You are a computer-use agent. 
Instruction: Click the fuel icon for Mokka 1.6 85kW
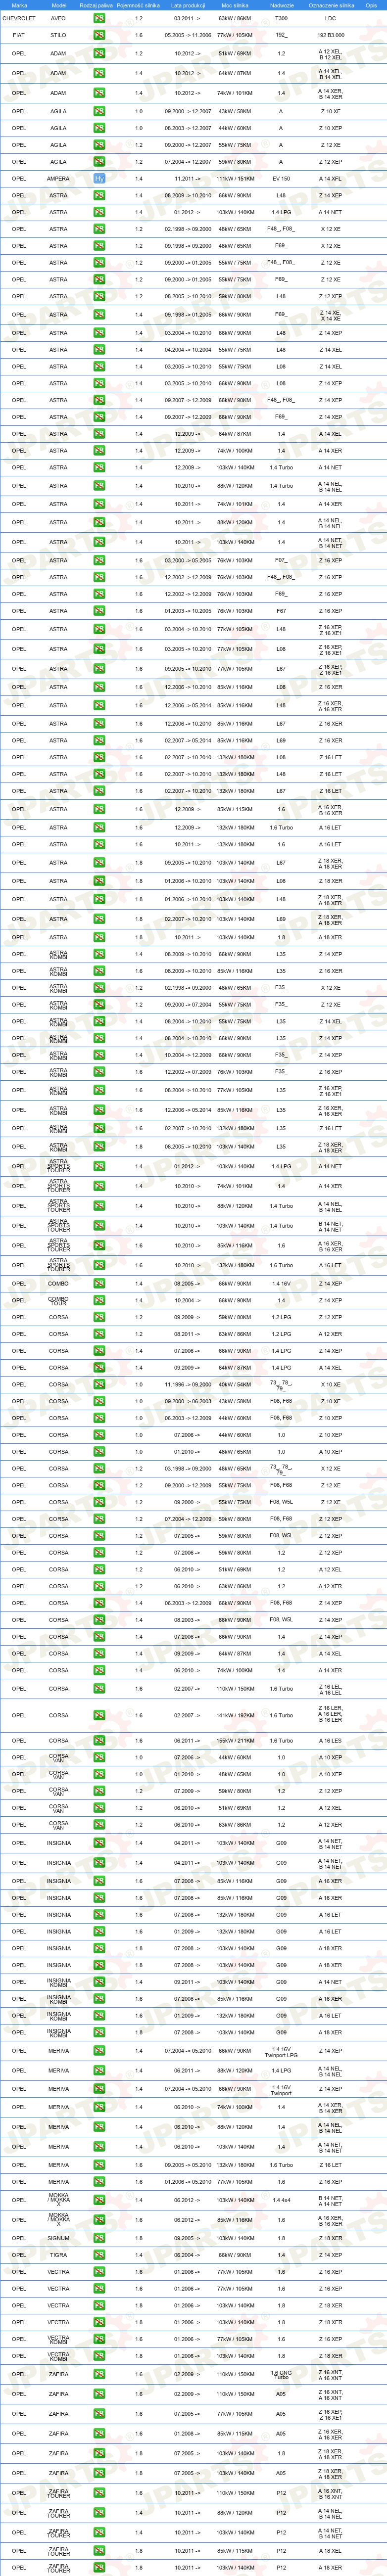[x=99, y=2219]
